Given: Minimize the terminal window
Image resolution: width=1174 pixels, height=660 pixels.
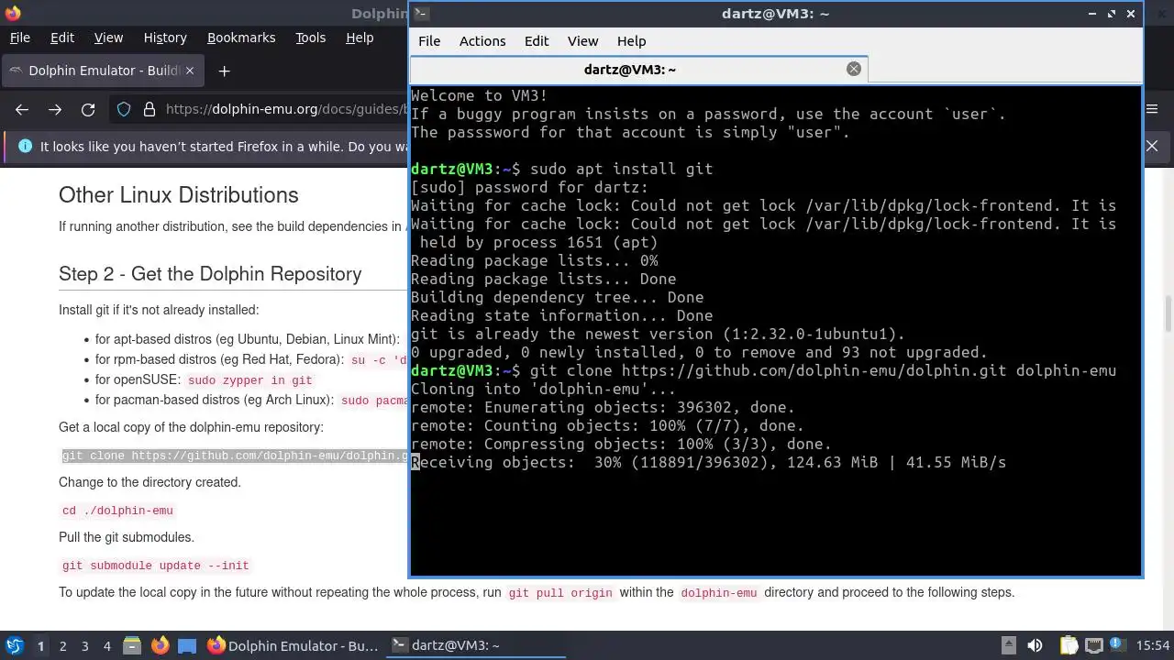Looking at the screenshot, I should point(1092,13).
